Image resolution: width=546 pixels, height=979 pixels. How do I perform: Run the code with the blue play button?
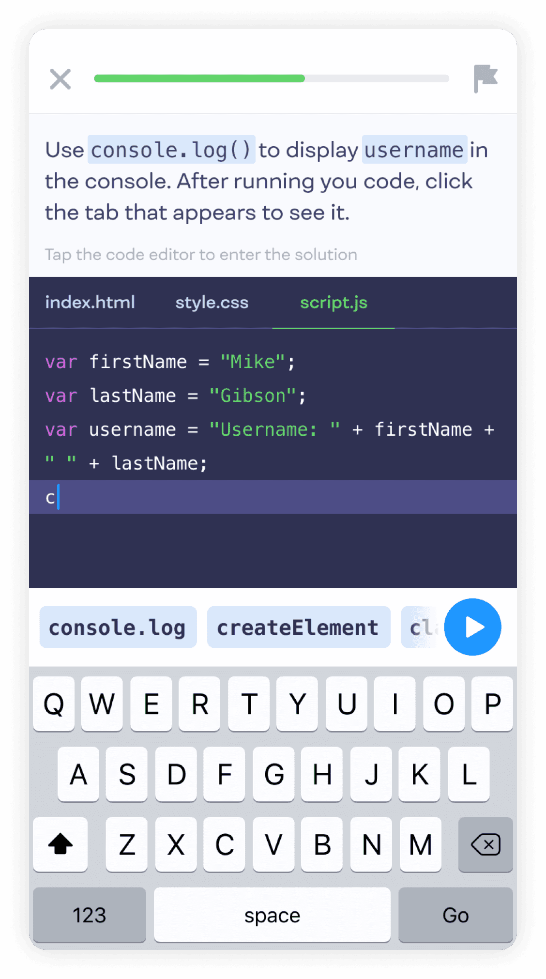coord(472,627)
